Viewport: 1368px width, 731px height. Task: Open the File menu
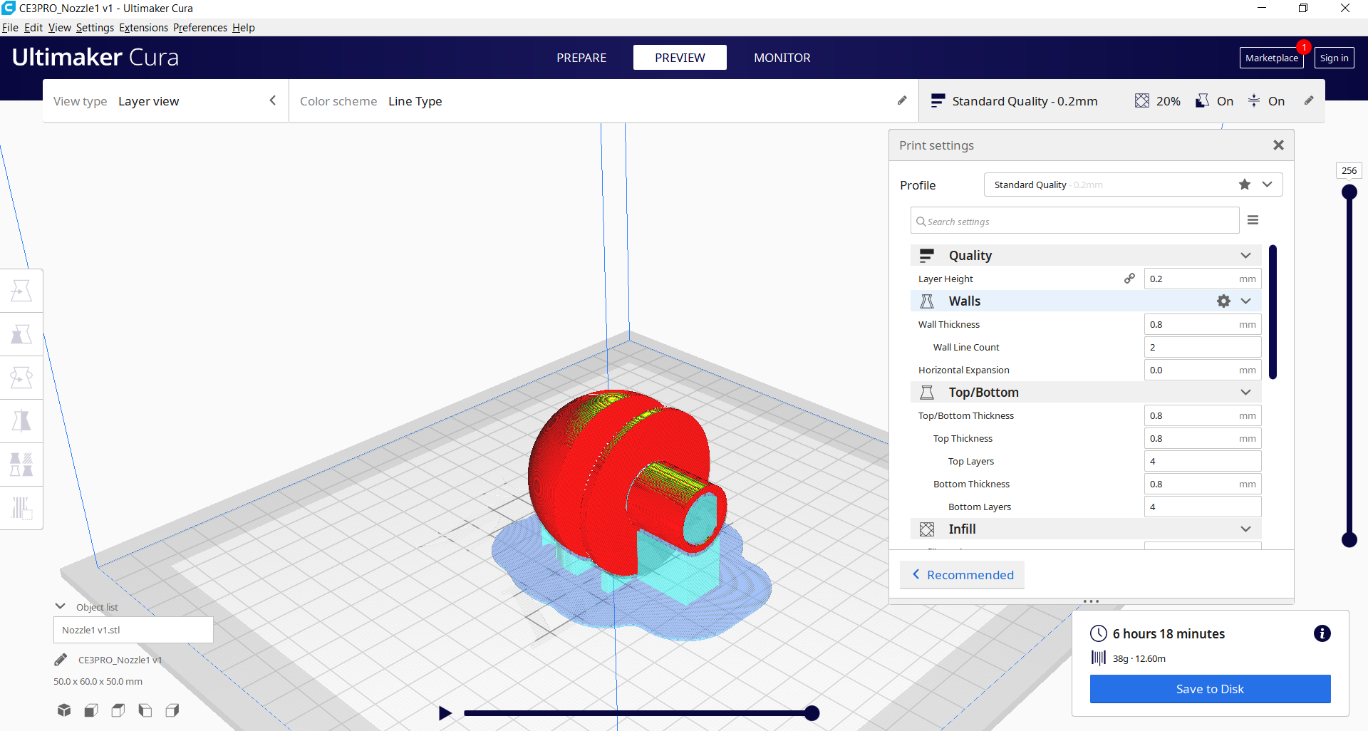10,28
